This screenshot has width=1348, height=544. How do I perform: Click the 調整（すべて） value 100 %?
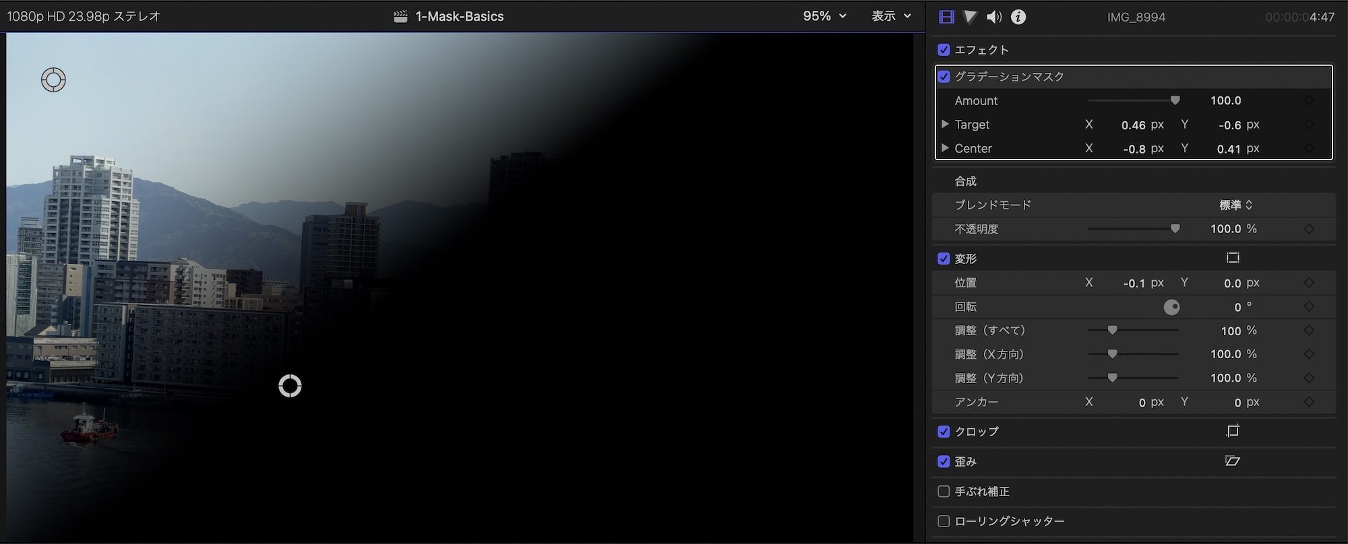click(1239, 331)
